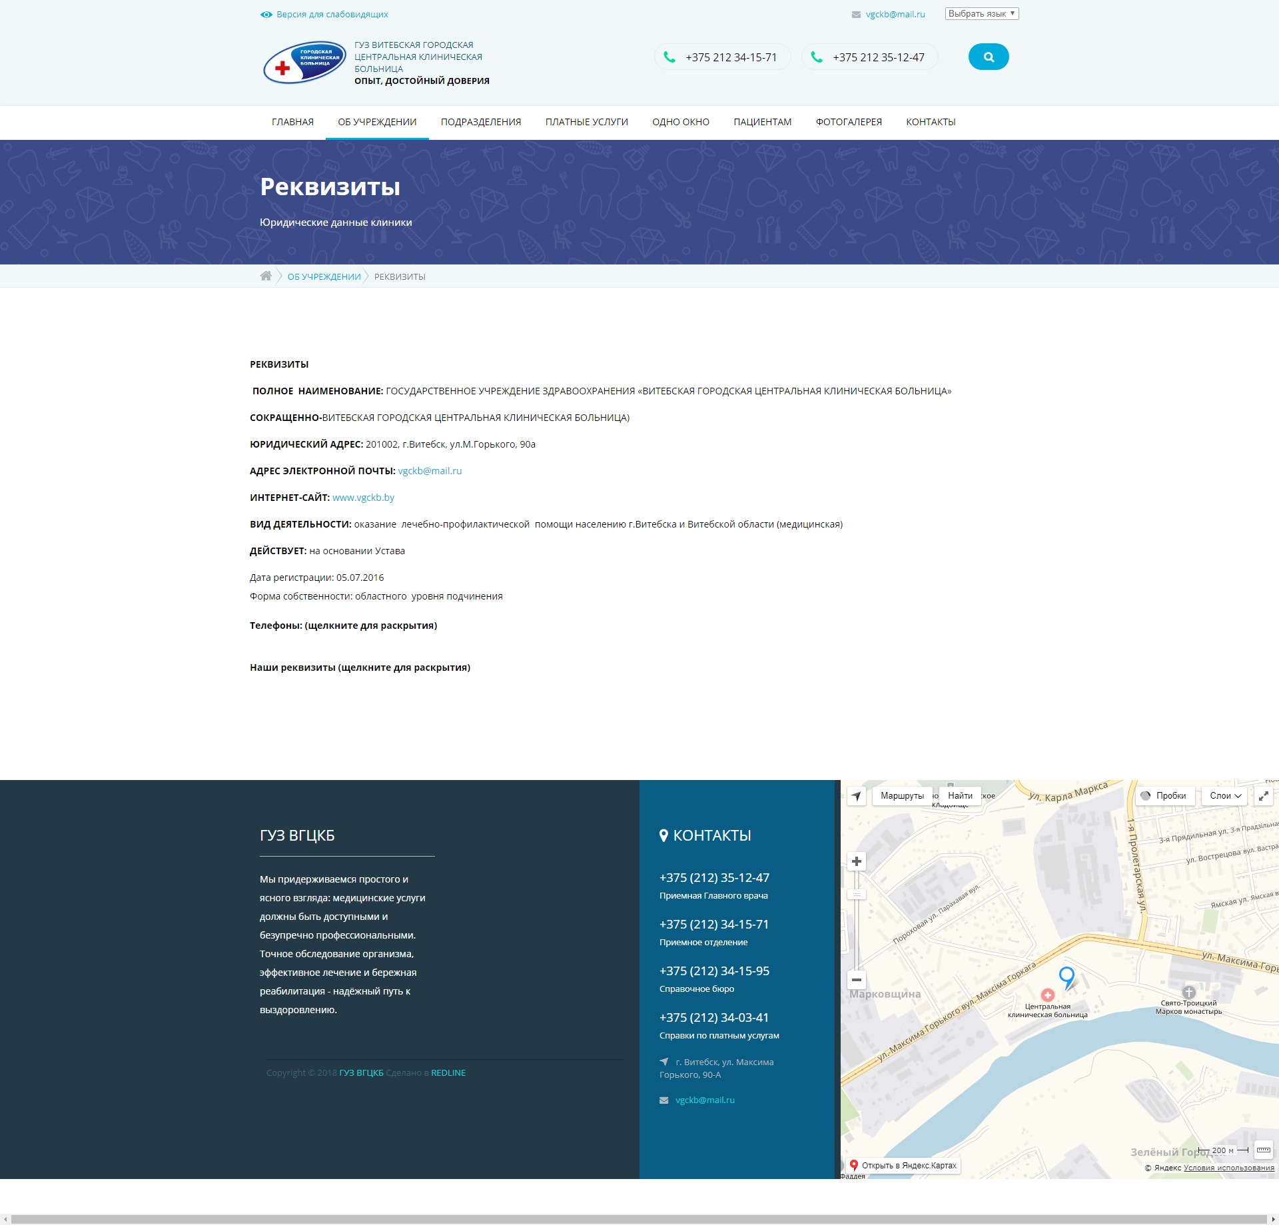Open the Слои layers dropdown on the map
This screenshot has height=1225, width=1279.
pos(1224,796)
